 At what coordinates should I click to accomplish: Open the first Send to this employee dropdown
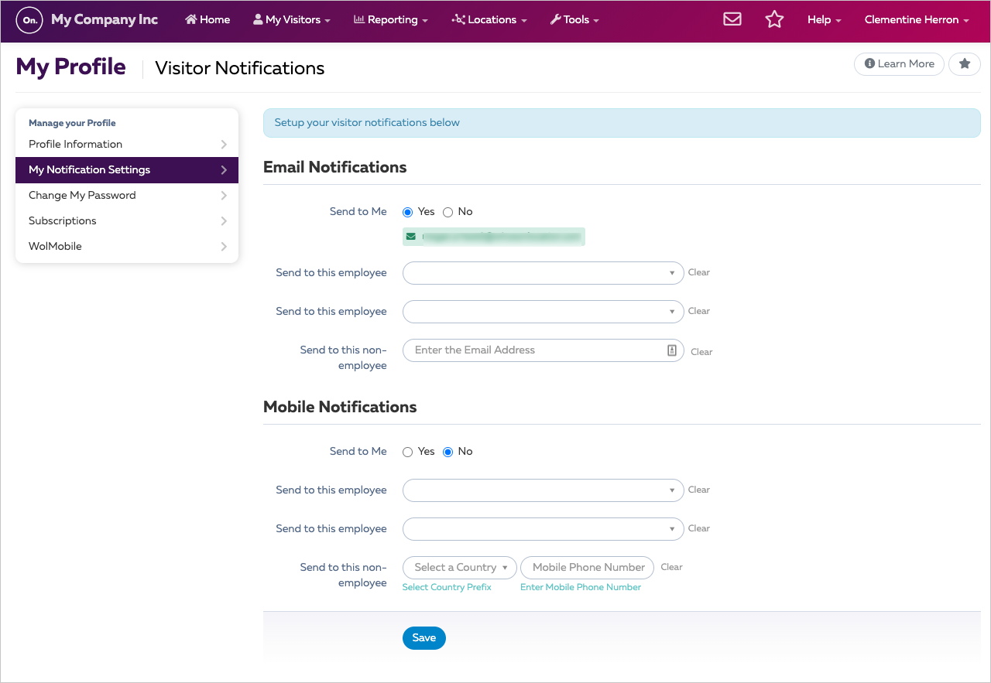pos(542,272)
